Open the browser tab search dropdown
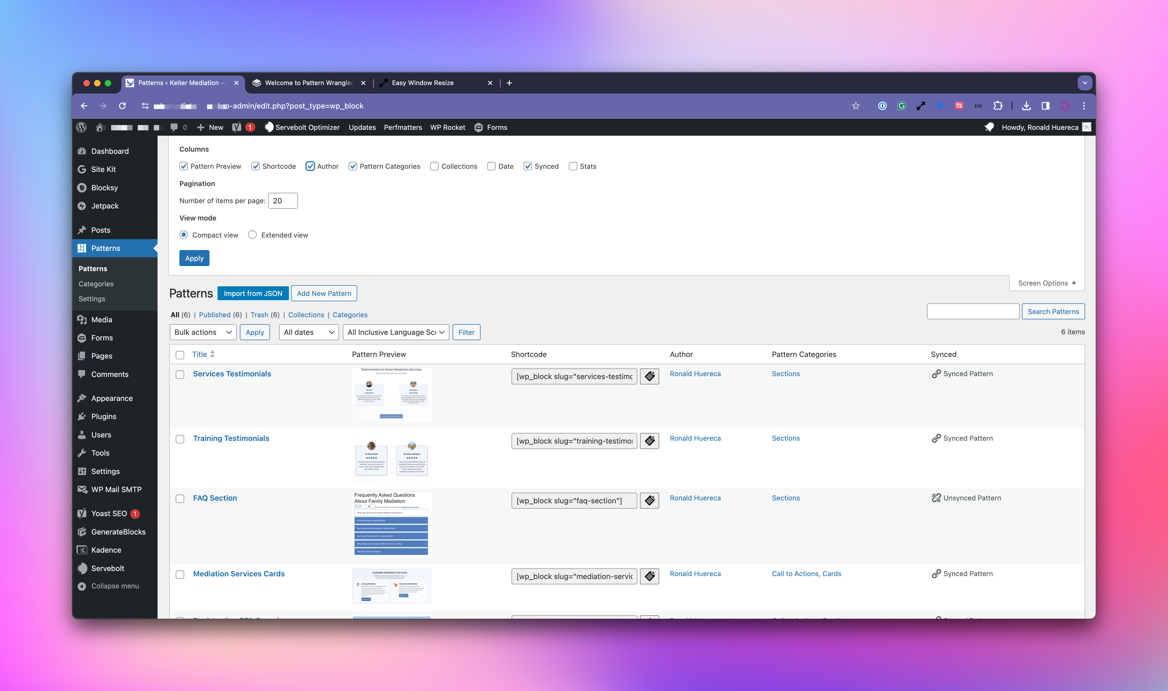This screenshot has width=1168, height=691. 1085,83
